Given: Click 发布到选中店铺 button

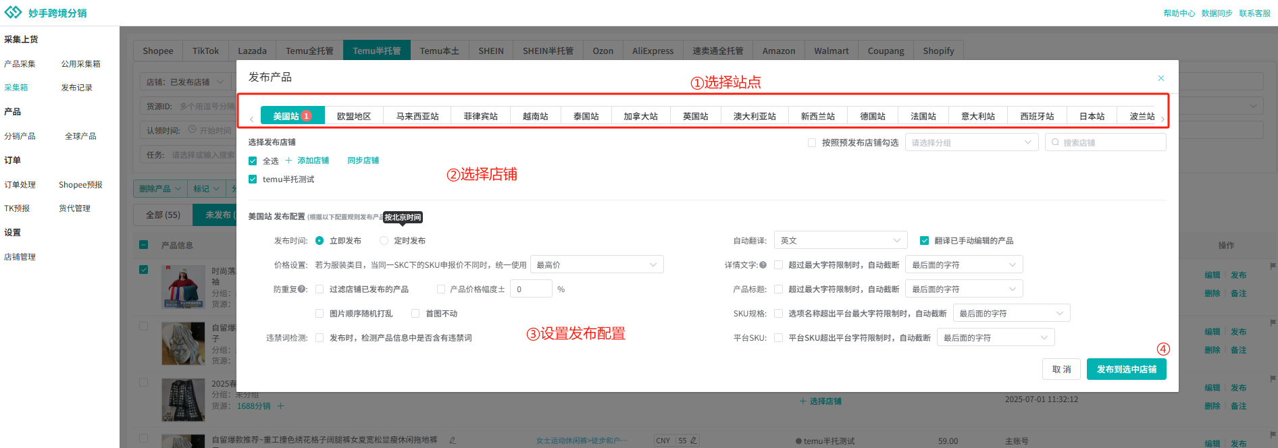Looking at the screenshot, I should click(x=1126, y=369).
